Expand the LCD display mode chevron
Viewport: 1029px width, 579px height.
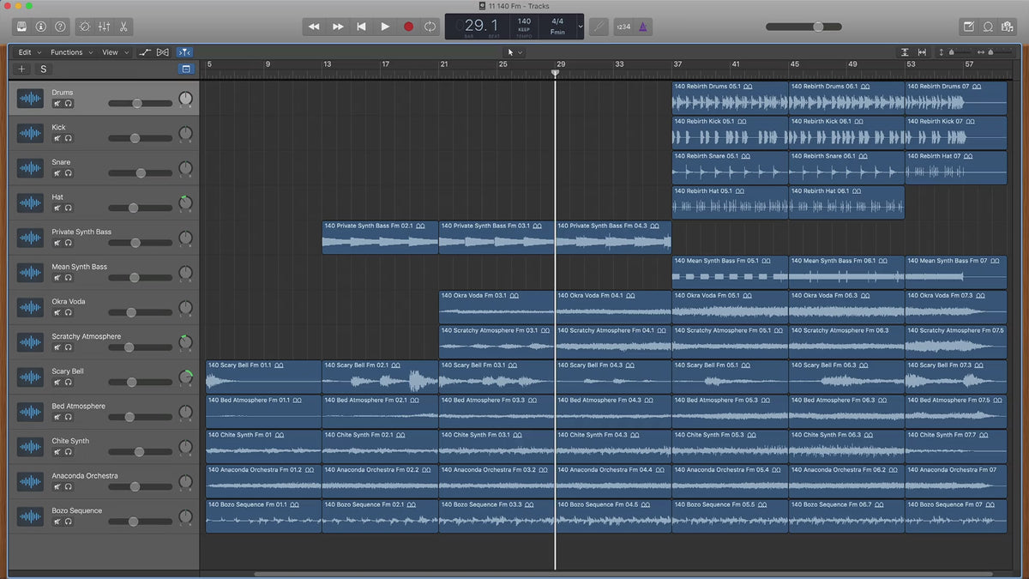581,27
